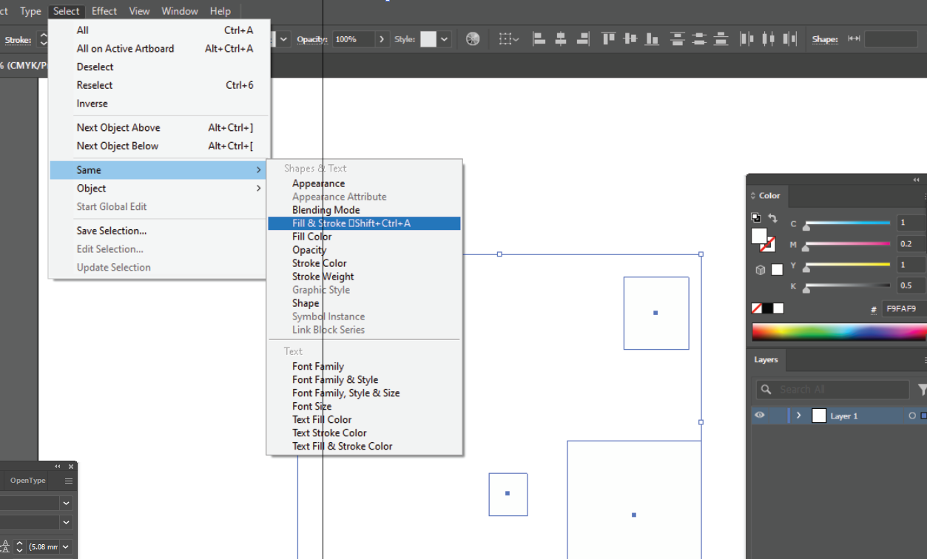This screenshot has width=927, height=559.
Task: Click the Layers search magnifier icon
Action: [767, 390]
